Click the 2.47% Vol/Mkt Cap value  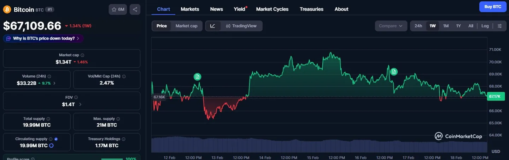click(107, 83)
